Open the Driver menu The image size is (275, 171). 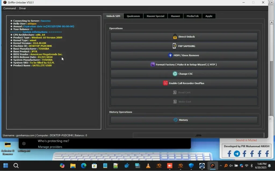click(23, 8)
